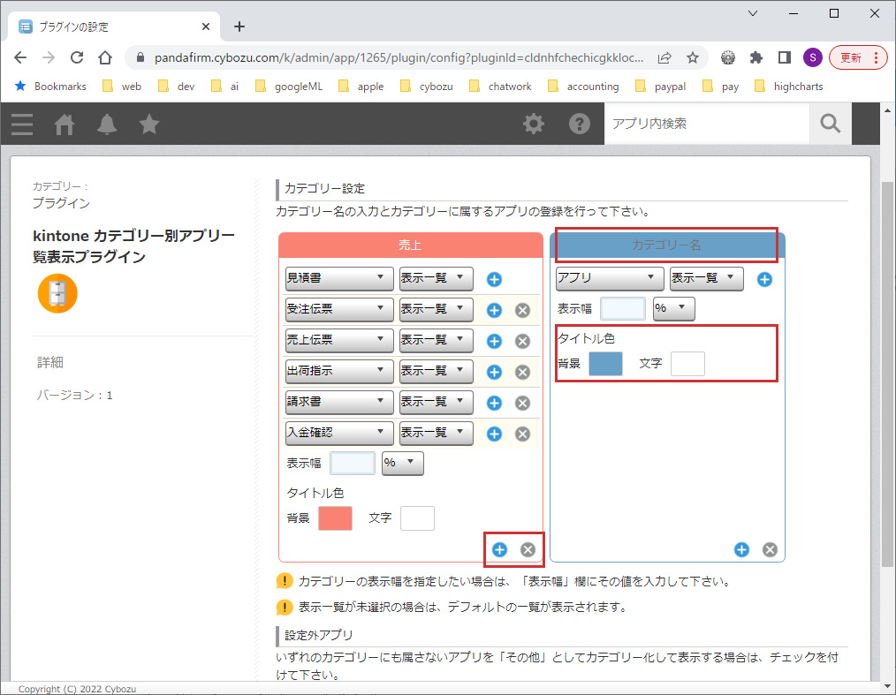Open the notifications bell icon
Viewport: 896px width, 695px height.
pos(107,125)
